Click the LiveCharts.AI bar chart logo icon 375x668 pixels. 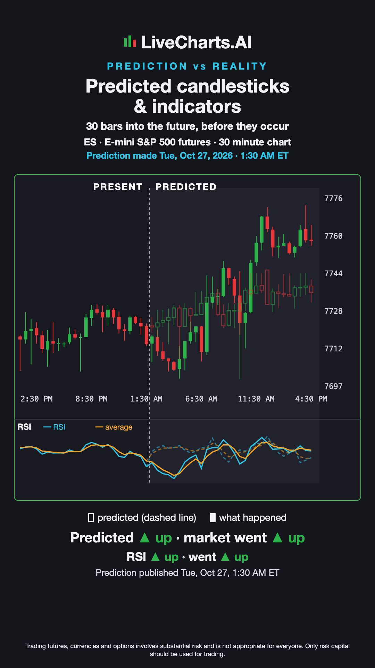(x=130, y=42)
